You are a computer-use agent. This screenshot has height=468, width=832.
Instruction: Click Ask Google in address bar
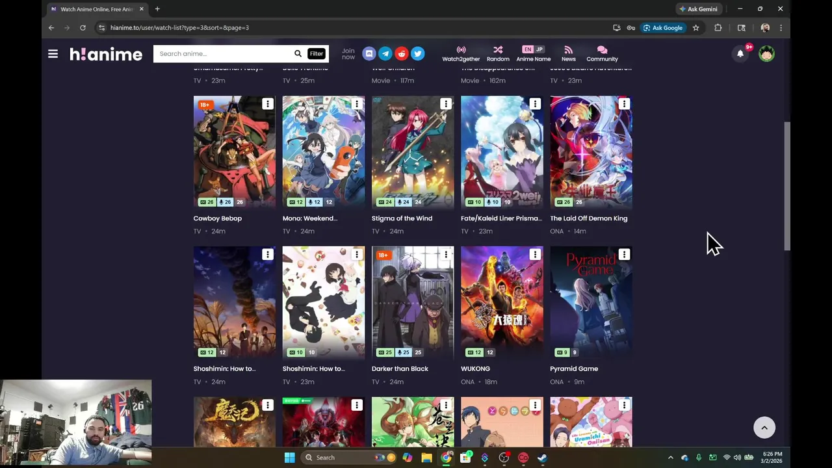pyautogui.click(x=663, y=28)
